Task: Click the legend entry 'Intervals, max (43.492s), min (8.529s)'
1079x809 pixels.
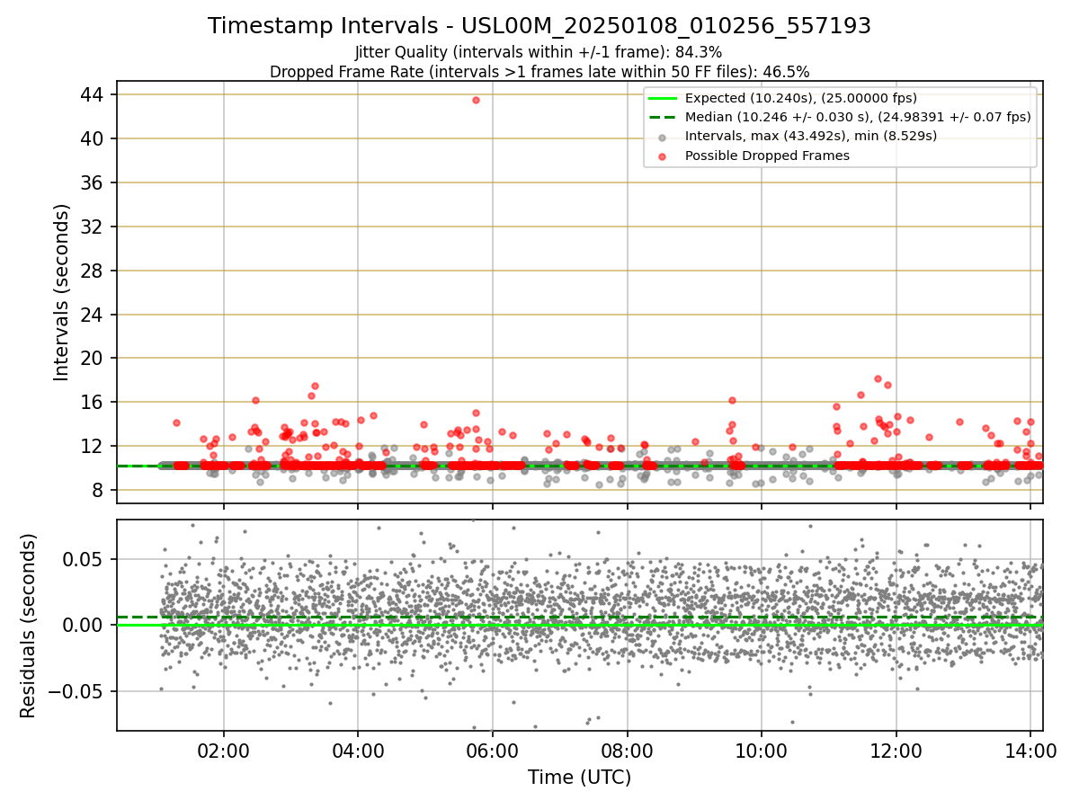Action: tap(811, 136)
